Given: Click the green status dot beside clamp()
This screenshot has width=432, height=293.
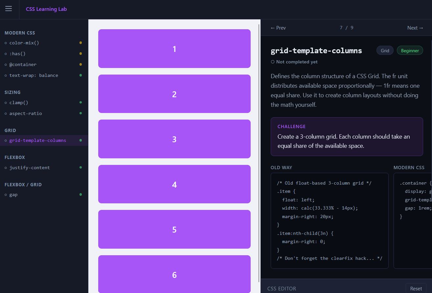Looking at the screenshot, I should pos(80,102).
